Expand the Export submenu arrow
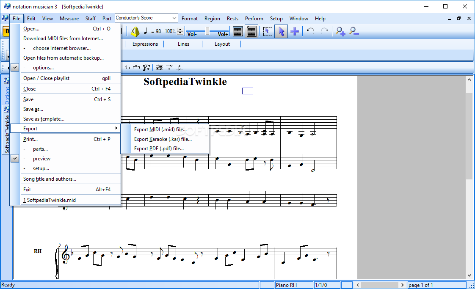The image size is (475, 289). click(x=116, y=128)
